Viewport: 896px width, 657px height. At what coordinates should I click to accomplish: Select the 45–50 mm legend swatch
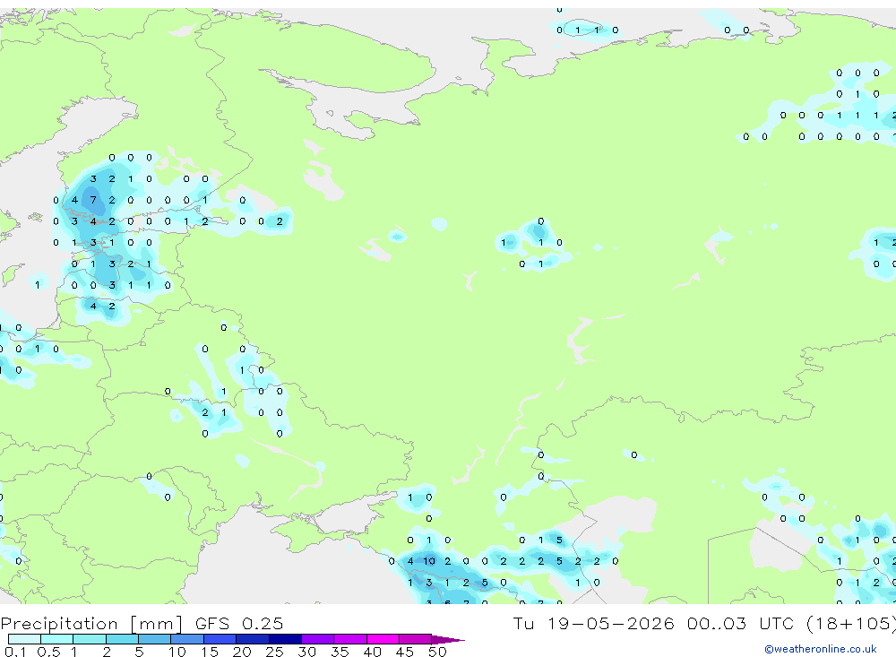pos(415,639)
